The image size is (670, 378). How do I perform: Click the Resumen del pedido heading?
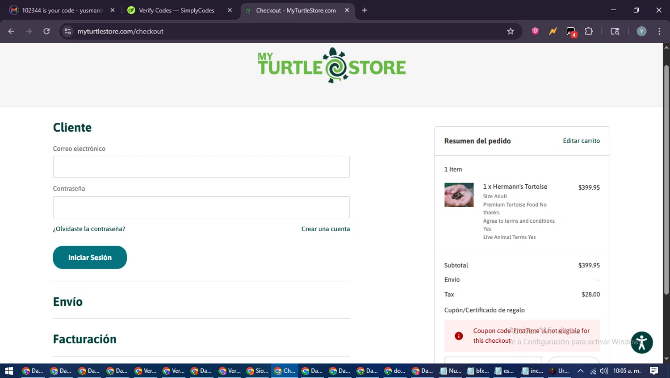477,141
